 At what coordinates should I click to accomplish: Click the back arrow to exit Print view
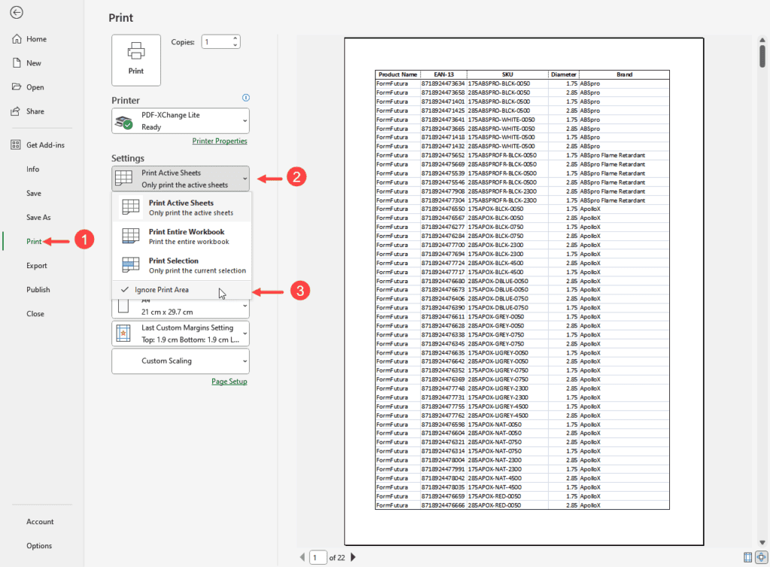18,13
